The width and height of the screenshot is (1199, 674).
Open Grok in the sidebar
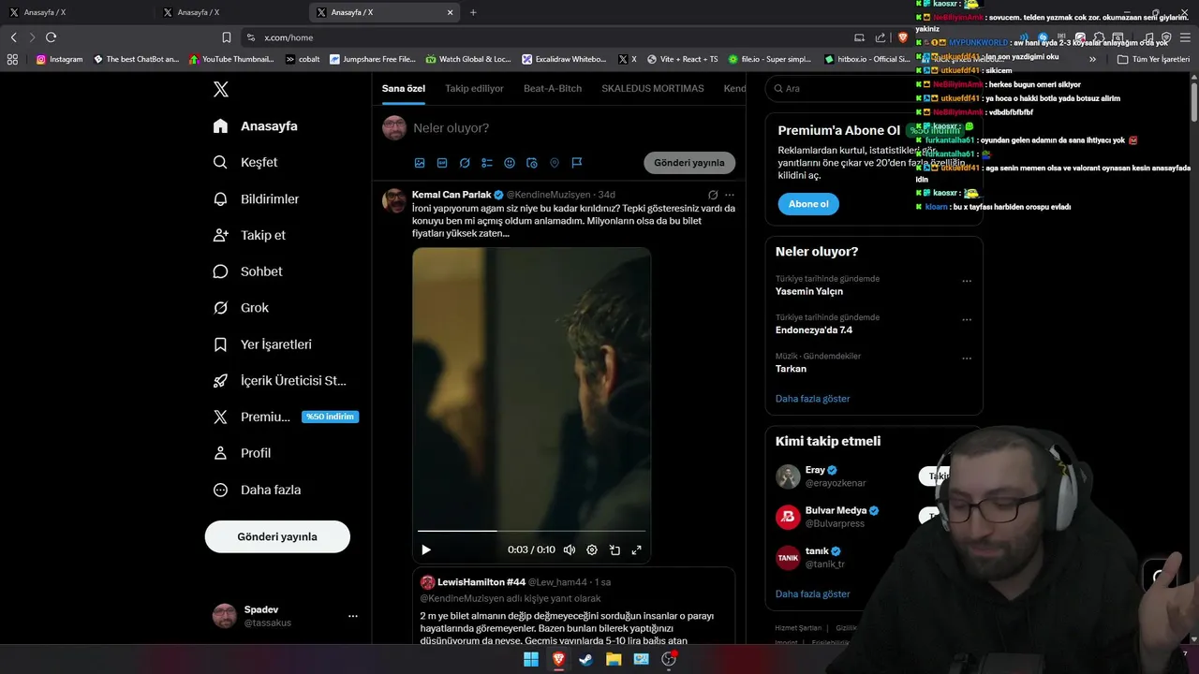coord(242,307)
